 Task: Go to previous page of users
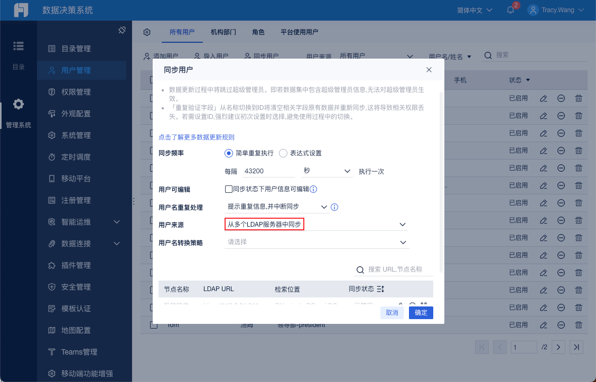[x=500, y=347]
